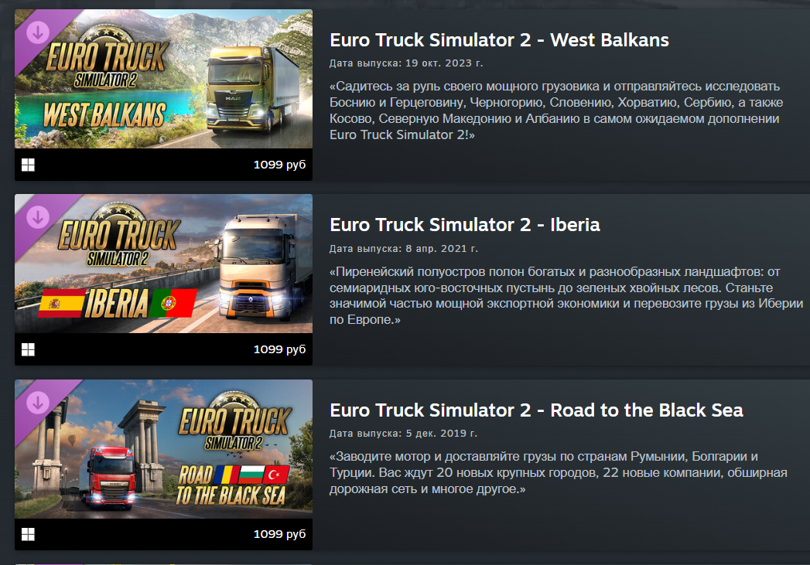Click the 1099 руб price under West Balkans
This screenshot has width=810, height=565.
pos(279,165)
